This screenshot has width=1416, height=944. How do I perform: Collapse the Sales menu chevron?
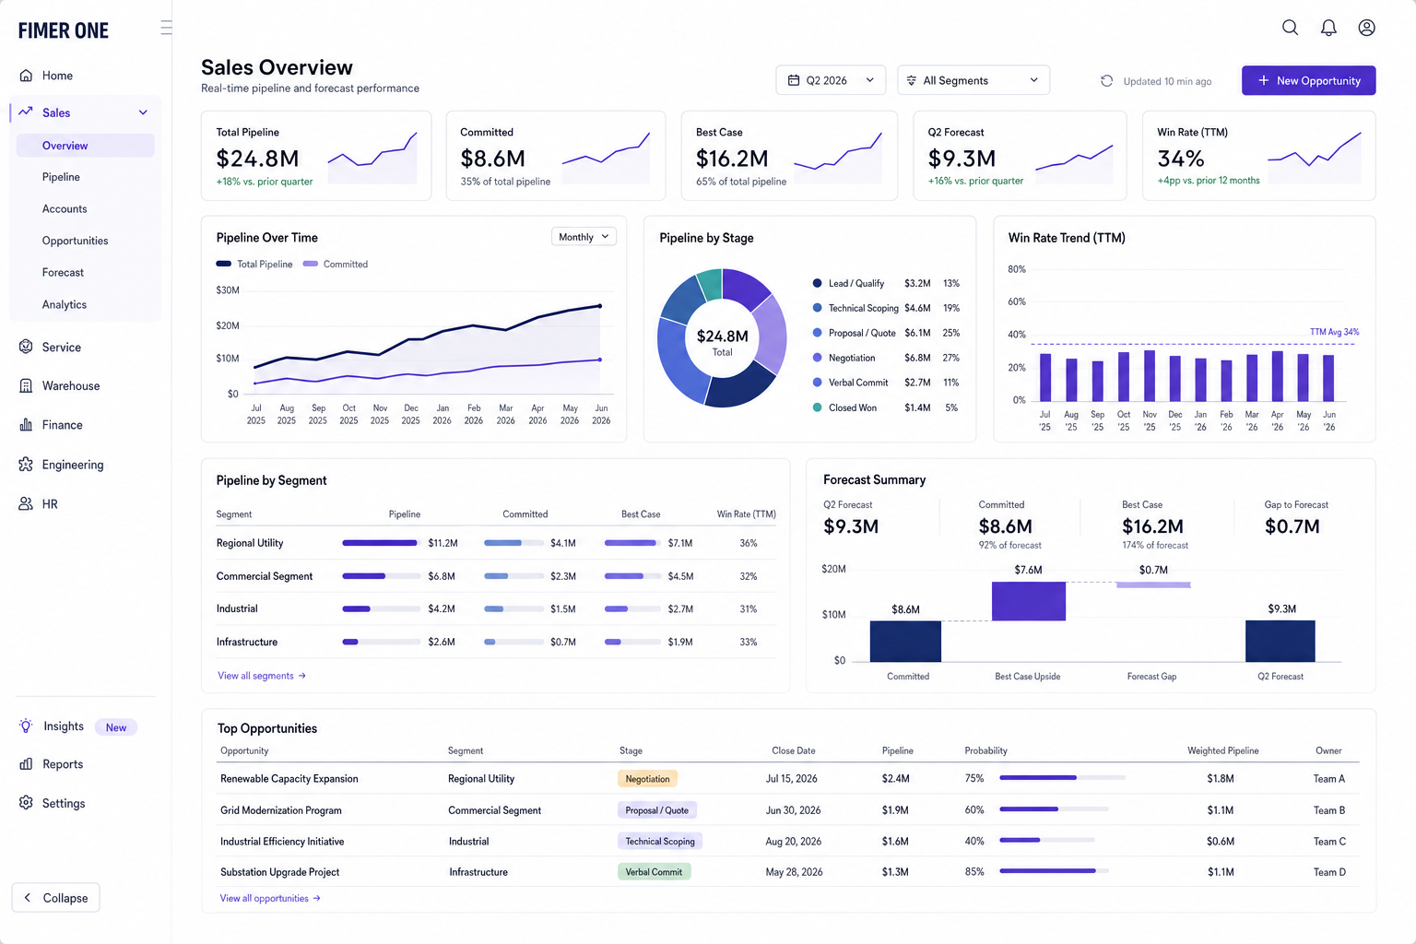[143, 112]
